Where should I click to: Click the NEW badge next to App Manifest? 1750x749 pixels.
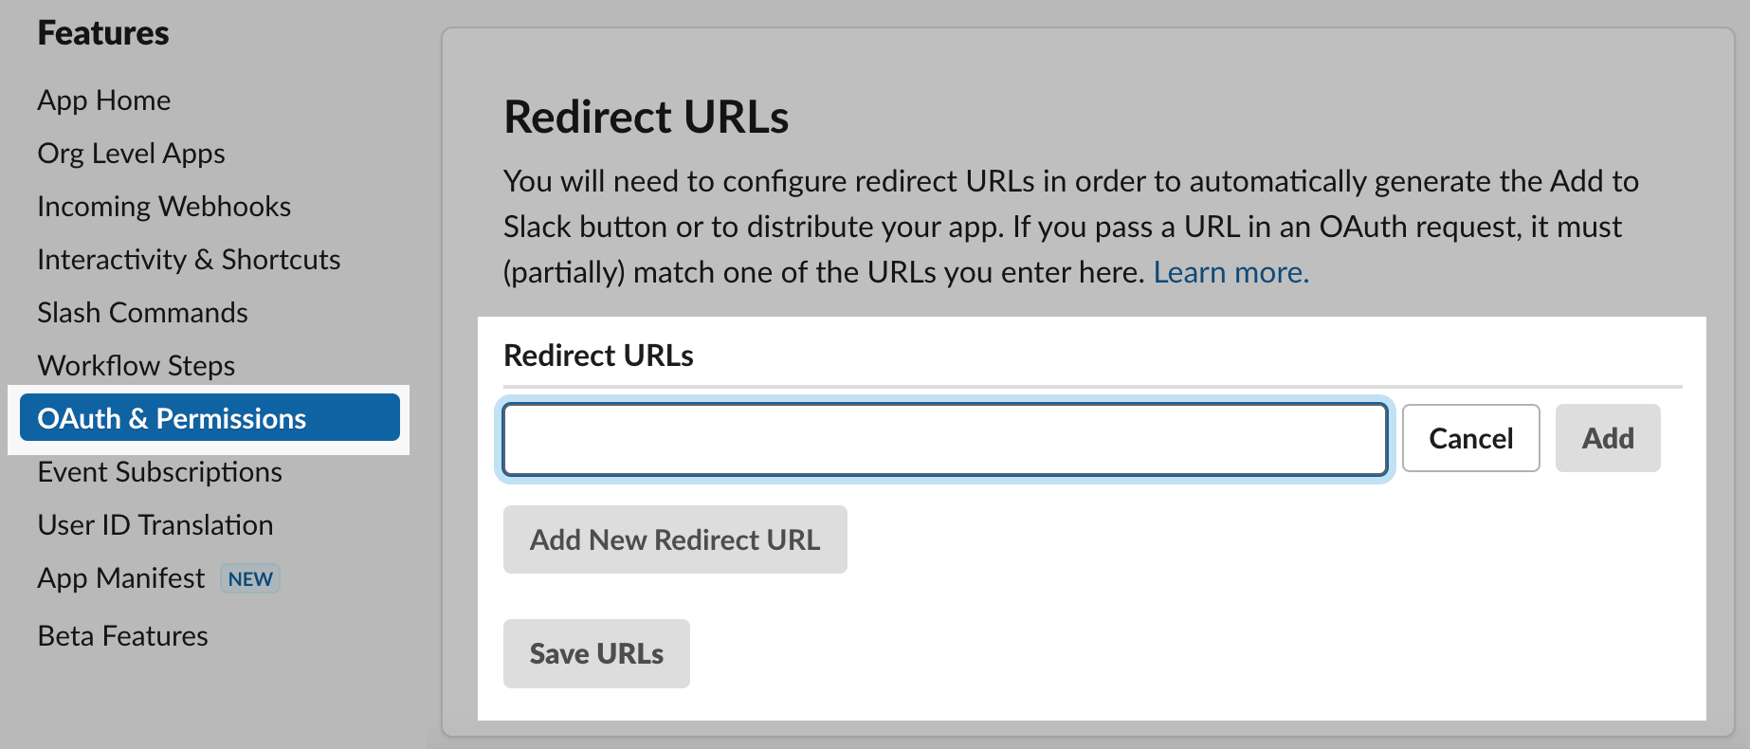pos(249,578)
